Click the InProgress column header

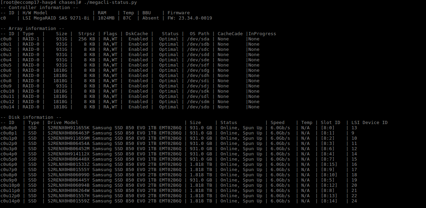click(x=262, y=34)
